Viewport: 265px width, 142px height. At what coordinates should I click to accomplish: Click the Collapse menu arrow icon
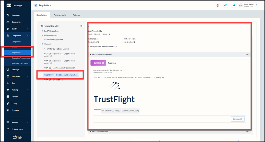pos(8,129)
